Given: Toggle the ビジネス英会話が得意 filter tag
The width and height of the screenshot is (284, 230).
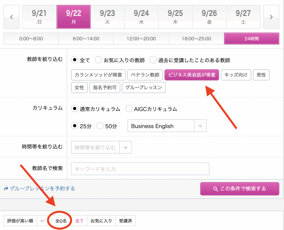Looking at the screenshot, I should tap(192, 75).
